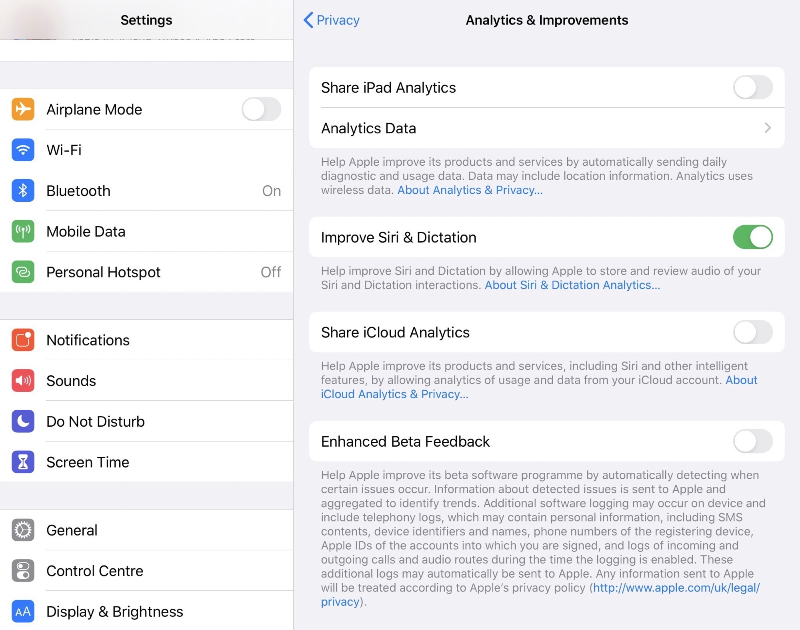Turn on Enhanced Beta Feedback
800x630 pixels.
(753, 441)
